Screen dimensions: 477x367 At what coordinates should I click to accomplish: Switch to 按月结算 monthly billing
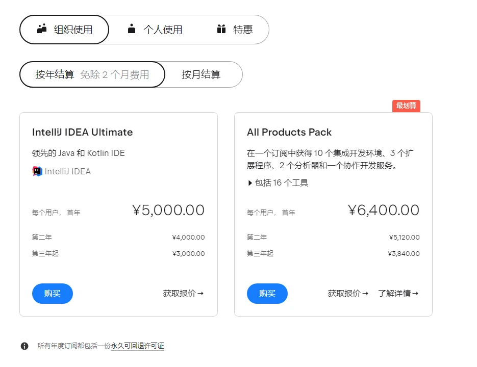[201, 74]
